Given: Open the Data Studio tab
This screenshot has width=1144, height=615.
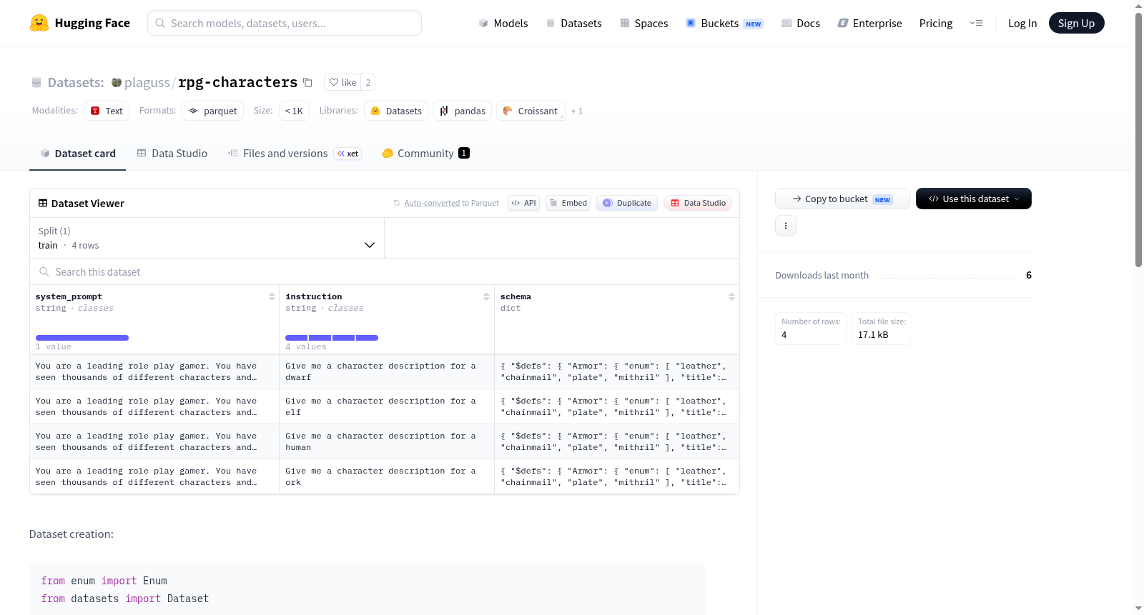Looking at the screenshot, I should click(172, 154).
